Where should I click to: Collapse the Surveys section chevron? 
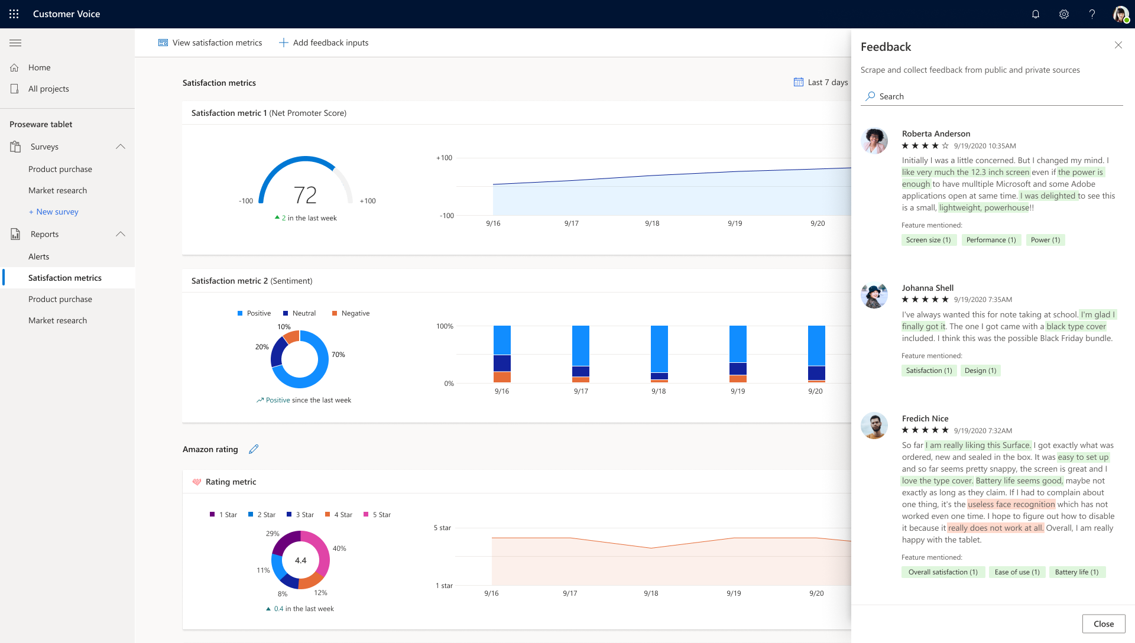click(121, 147)
